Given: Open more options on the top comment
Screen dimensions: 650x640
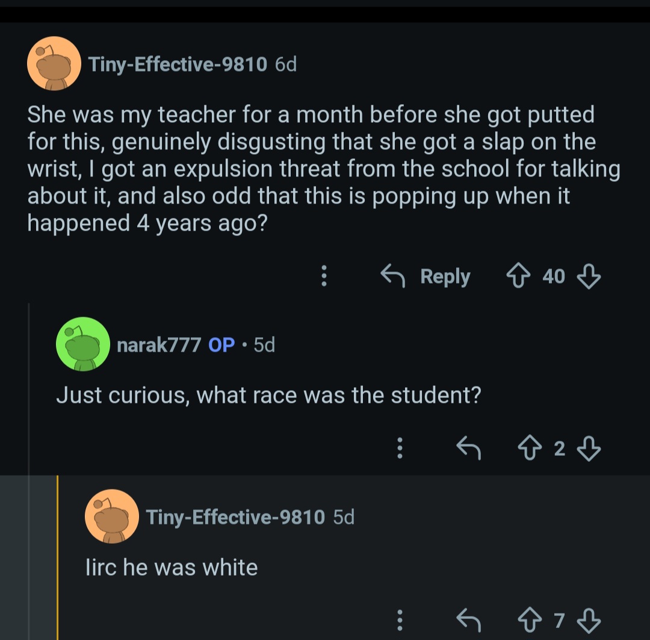Looking at the screenshot, I should pos(324,276).
